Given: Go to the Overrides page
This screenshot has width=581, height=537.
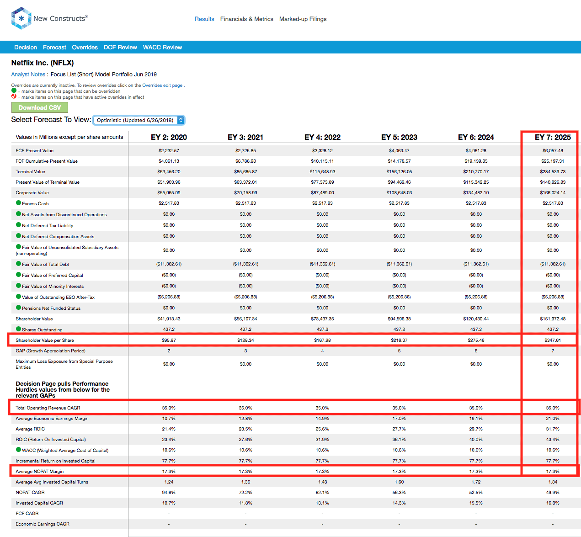Looking at the screenshot, I should [x=85, y=48].
